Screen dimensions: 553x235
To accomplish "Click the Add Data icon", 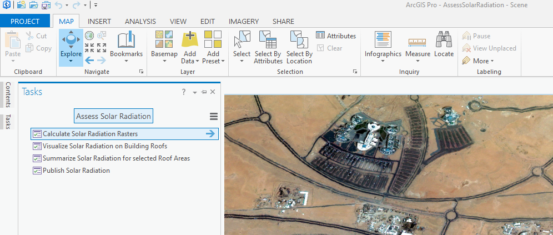I will (190, 39).
